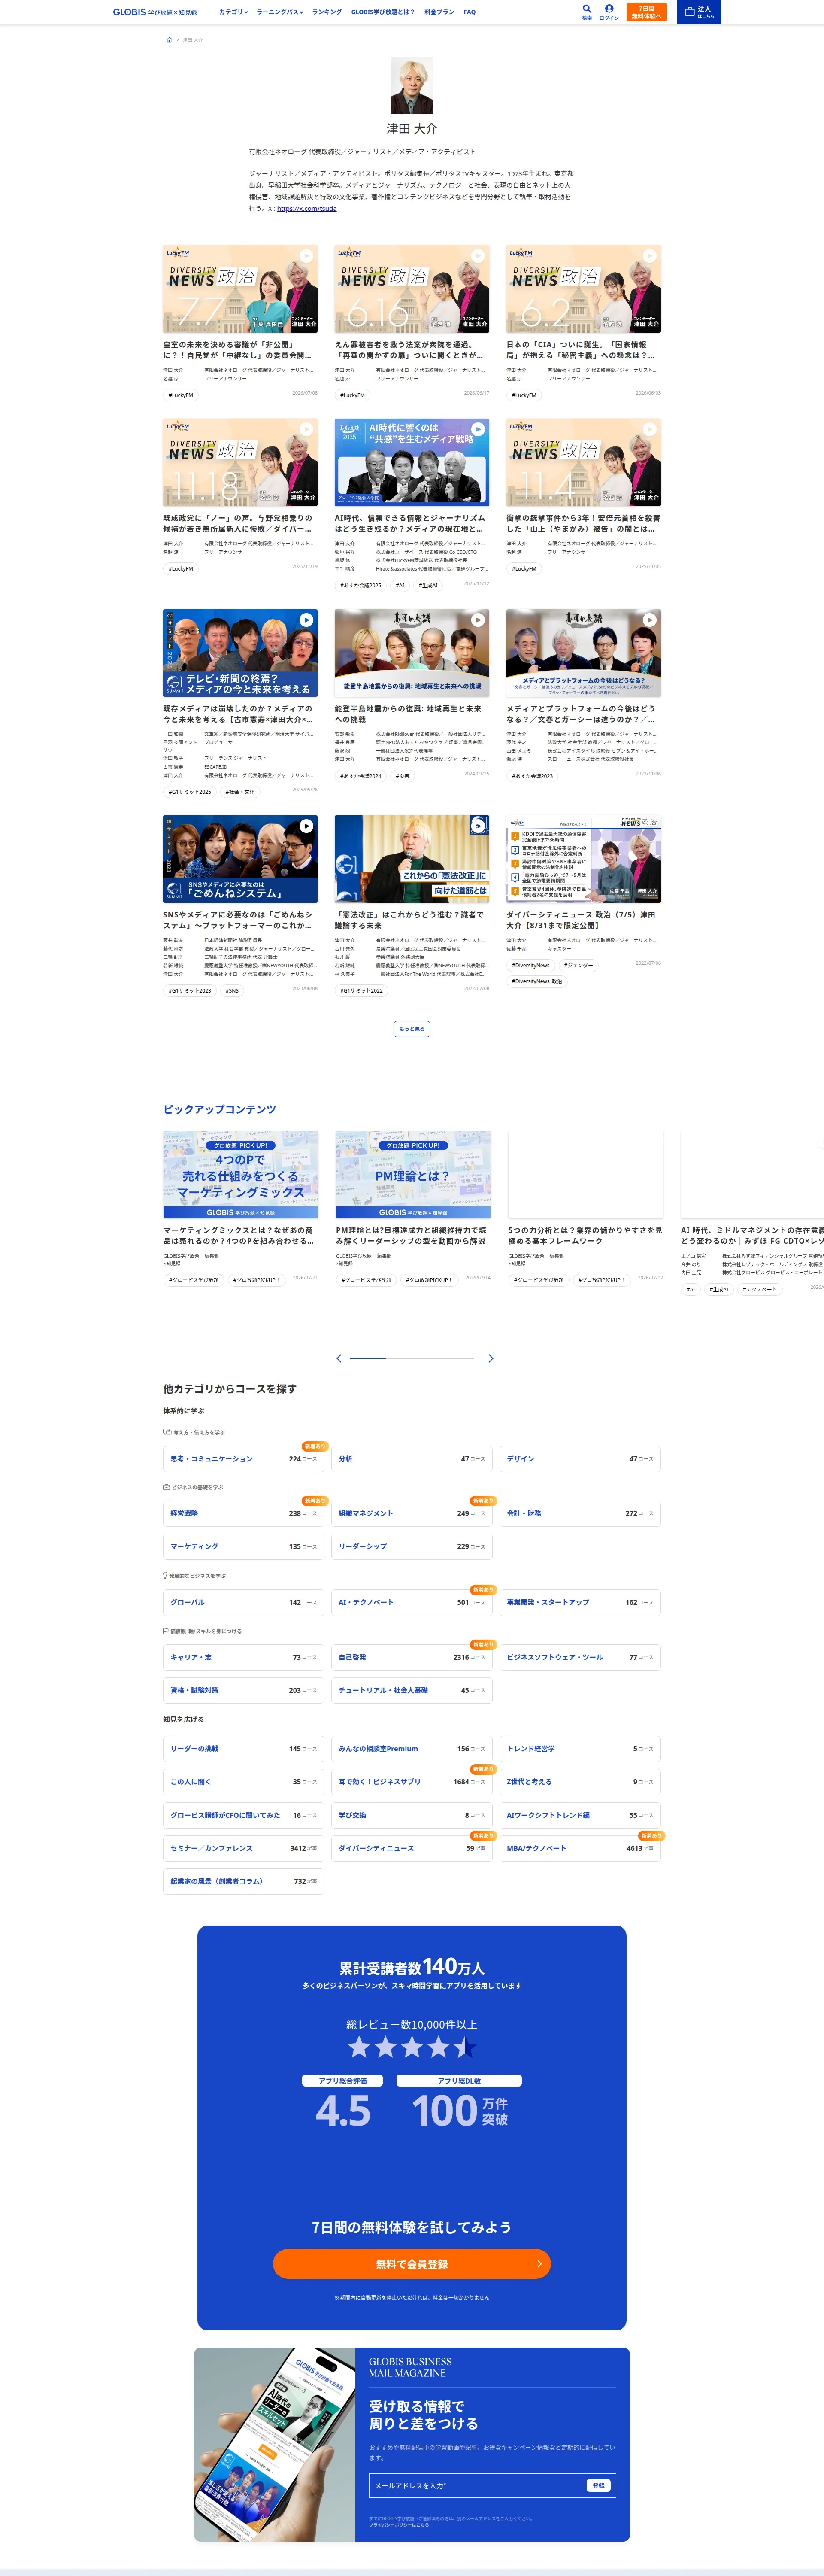
Task: Open the 自己啓発 category card
Action: 412,1657
